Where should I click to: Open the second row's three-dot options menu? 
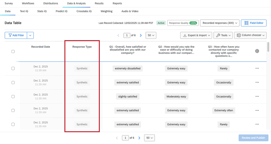[x=257, y=83]
